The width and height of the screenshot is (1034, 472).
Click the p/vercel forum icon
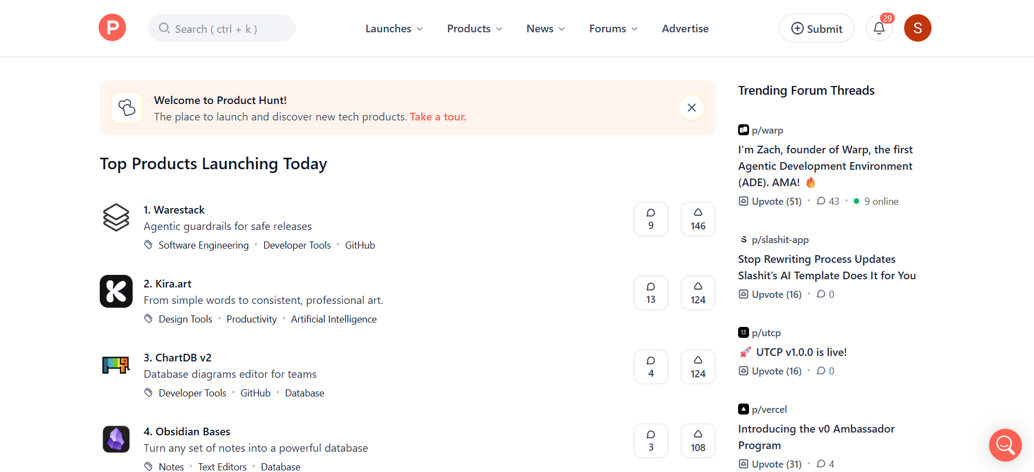[x=743, y=410]
